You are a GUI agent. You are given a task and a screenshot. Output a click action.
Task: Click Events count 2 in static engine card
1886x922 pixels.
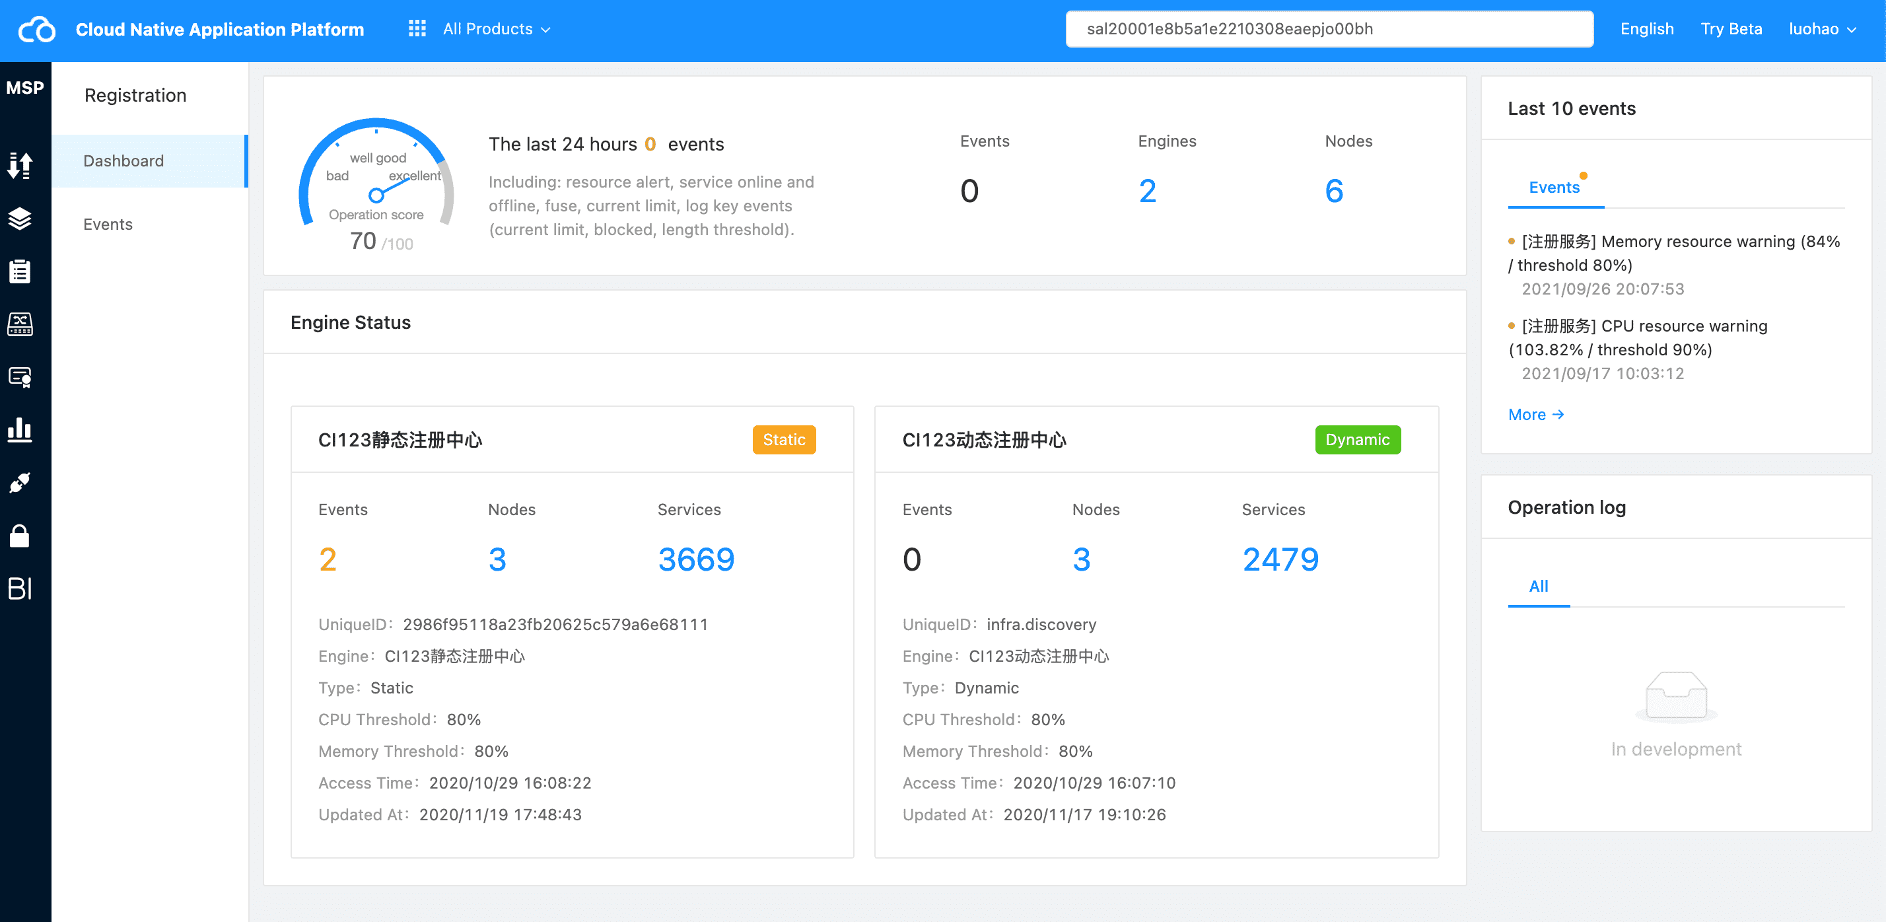point(328,559)
